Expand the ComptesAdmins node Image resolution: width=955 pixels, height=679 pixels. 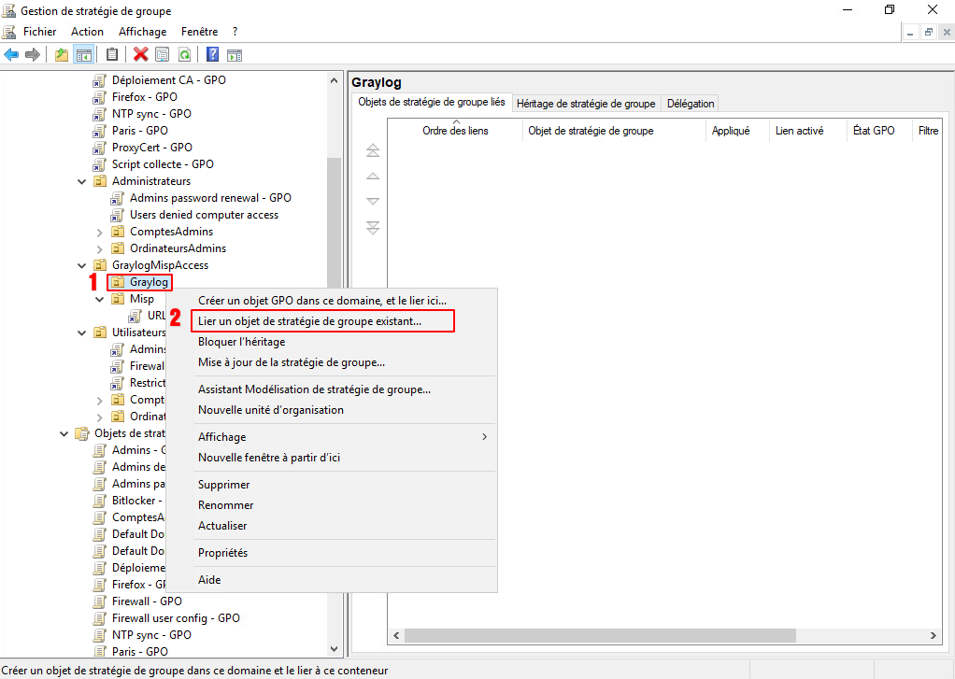[x=100, y=232]
